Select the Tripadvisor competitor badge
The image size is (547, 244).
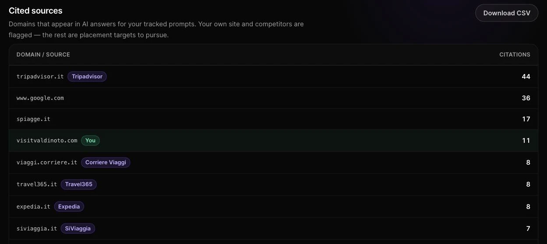point(87,77)
